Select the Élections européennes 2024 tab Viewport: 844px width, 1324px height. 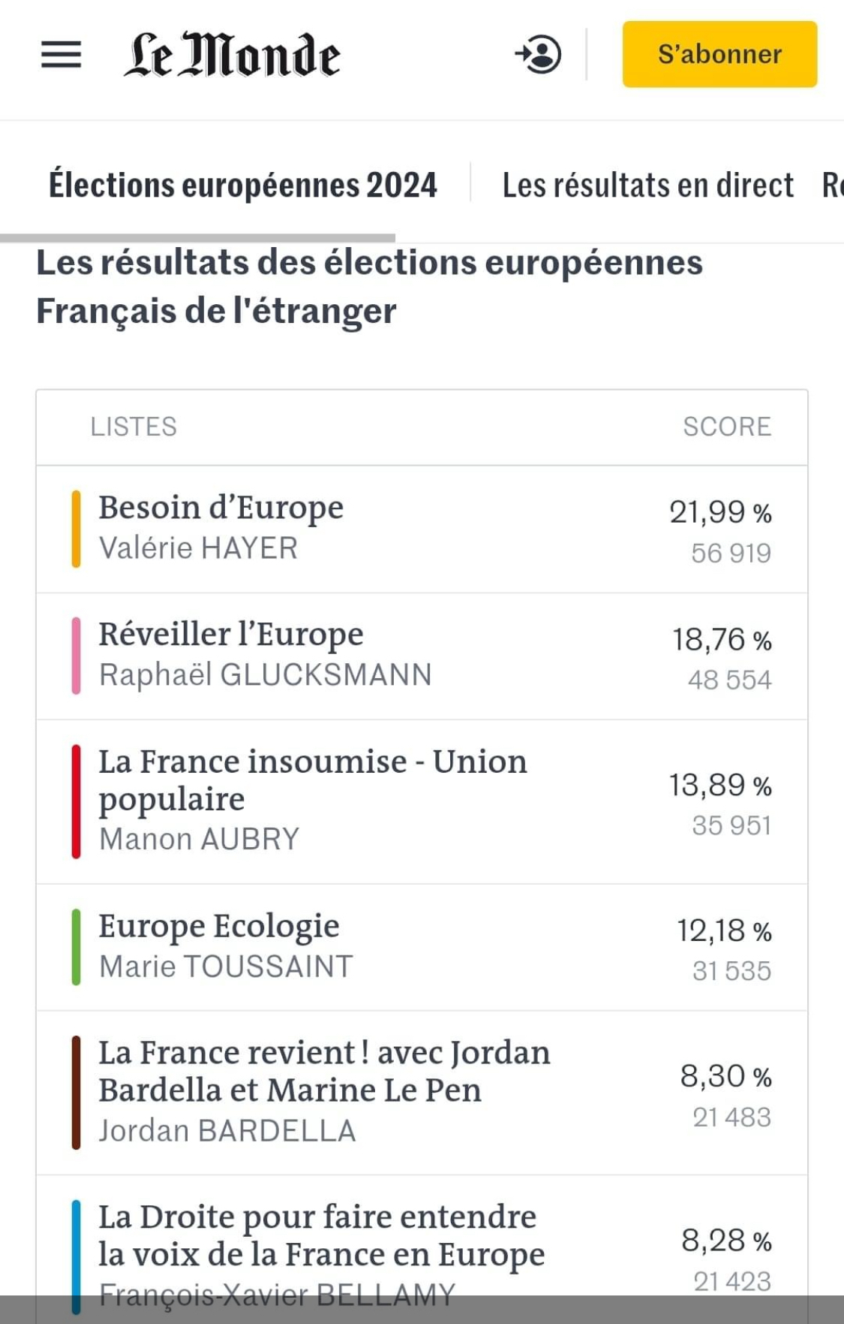(242, 185)
